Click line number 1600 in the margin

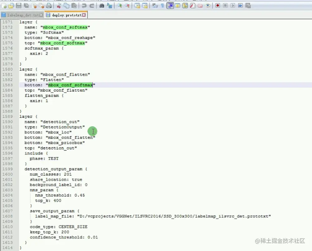coord(7,174)
